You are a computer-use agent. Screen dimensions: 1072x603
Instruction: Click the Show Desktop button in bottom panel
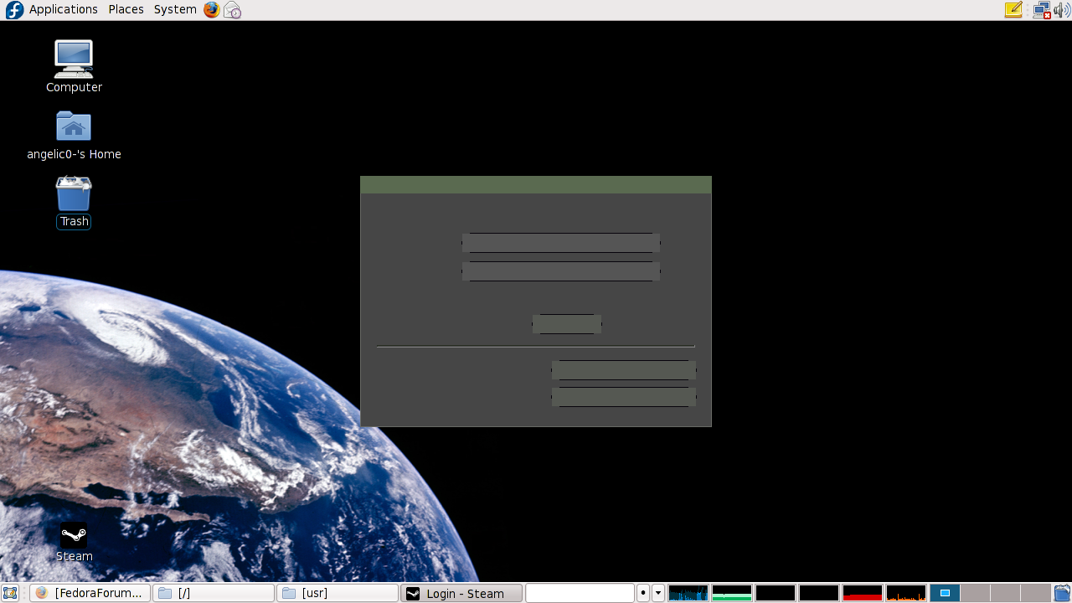coord(11,593)
